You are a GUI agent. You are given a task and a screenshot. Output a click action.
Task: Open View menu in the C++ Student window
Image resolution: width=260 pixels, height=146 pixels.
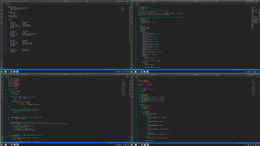(14, 74)
